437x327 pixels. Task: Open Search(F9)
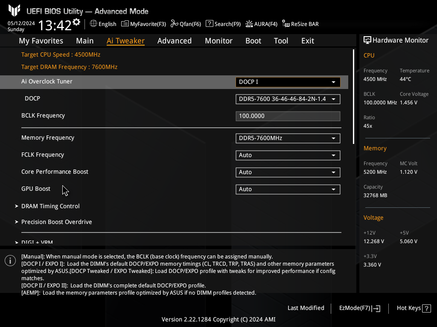223,24
